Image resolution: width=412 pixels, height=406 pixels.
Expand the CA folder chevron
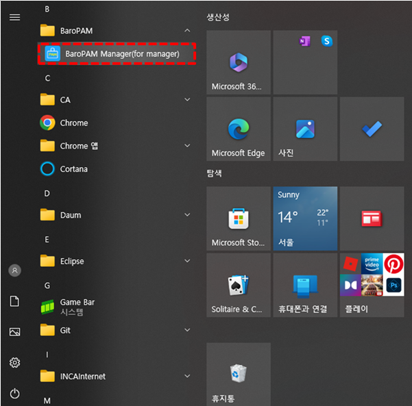point(187,100)
